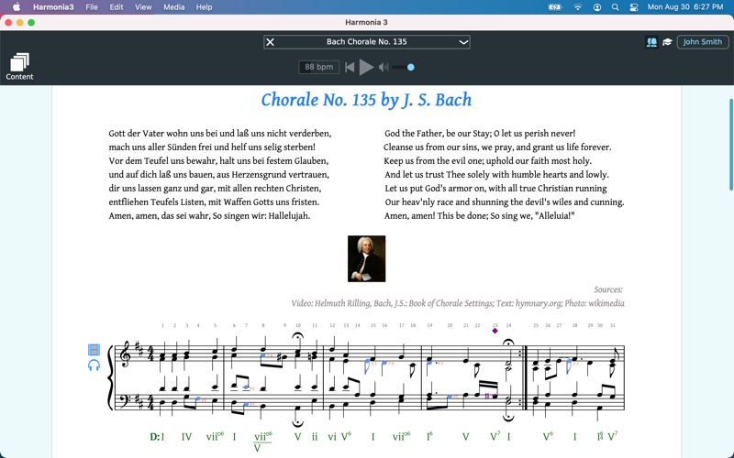Click the headphones audio icon beside the score
This screenshot has height=458, width=734.
click(x=95, y=365)
